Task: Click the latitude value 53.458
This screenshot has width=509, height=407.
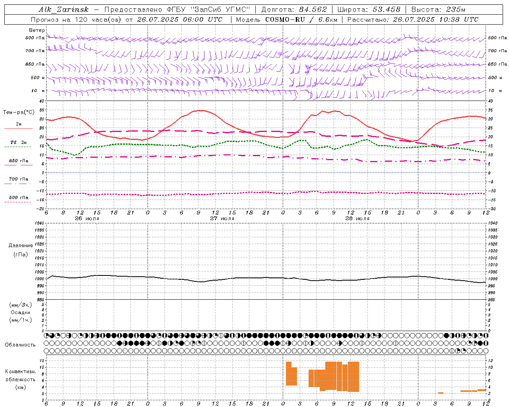Action: tap(387, 10)
